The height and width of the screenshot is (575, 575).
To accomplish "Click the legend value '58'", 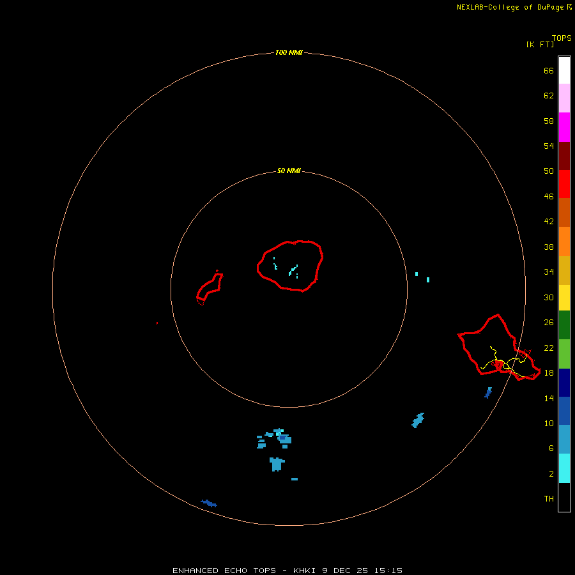I will 549,121.
